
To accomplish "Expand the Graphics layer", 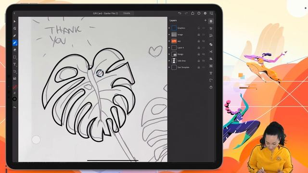I will tap(169, 28).
